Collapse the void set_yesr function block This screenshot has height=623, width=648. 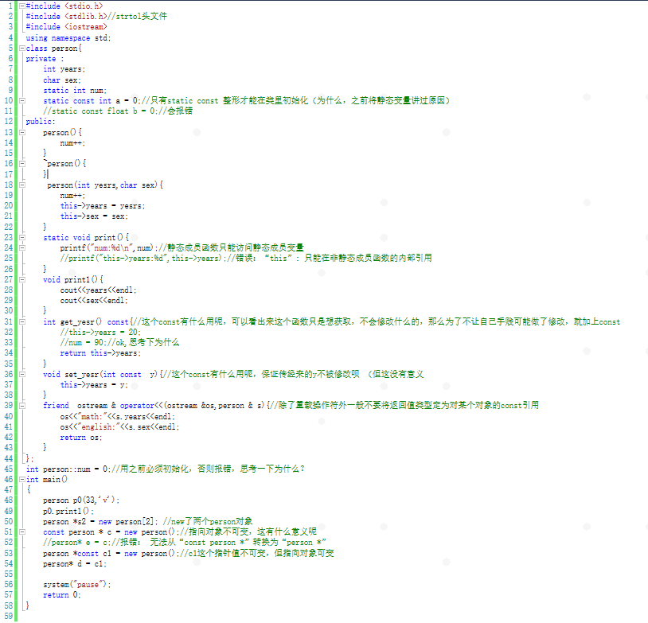22,374
